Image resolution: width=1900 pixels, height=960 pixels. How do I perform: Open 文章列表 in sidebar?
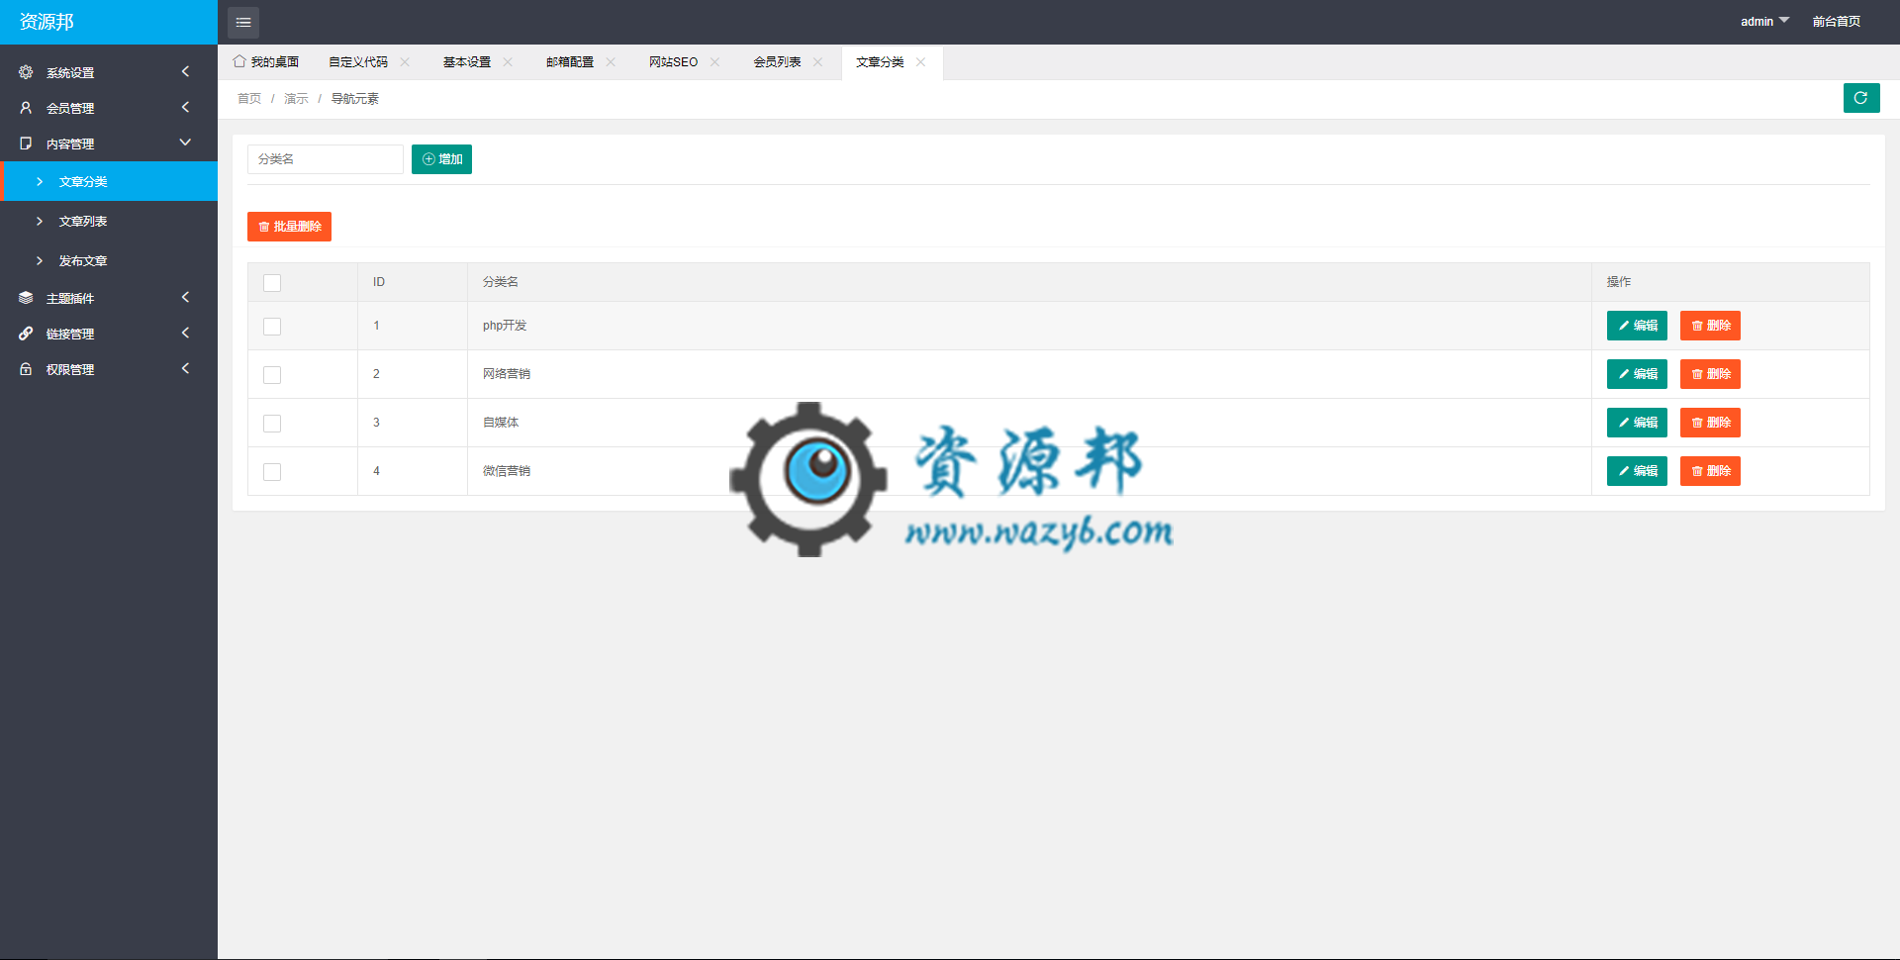pyautogui.click(x=109, y=221)
